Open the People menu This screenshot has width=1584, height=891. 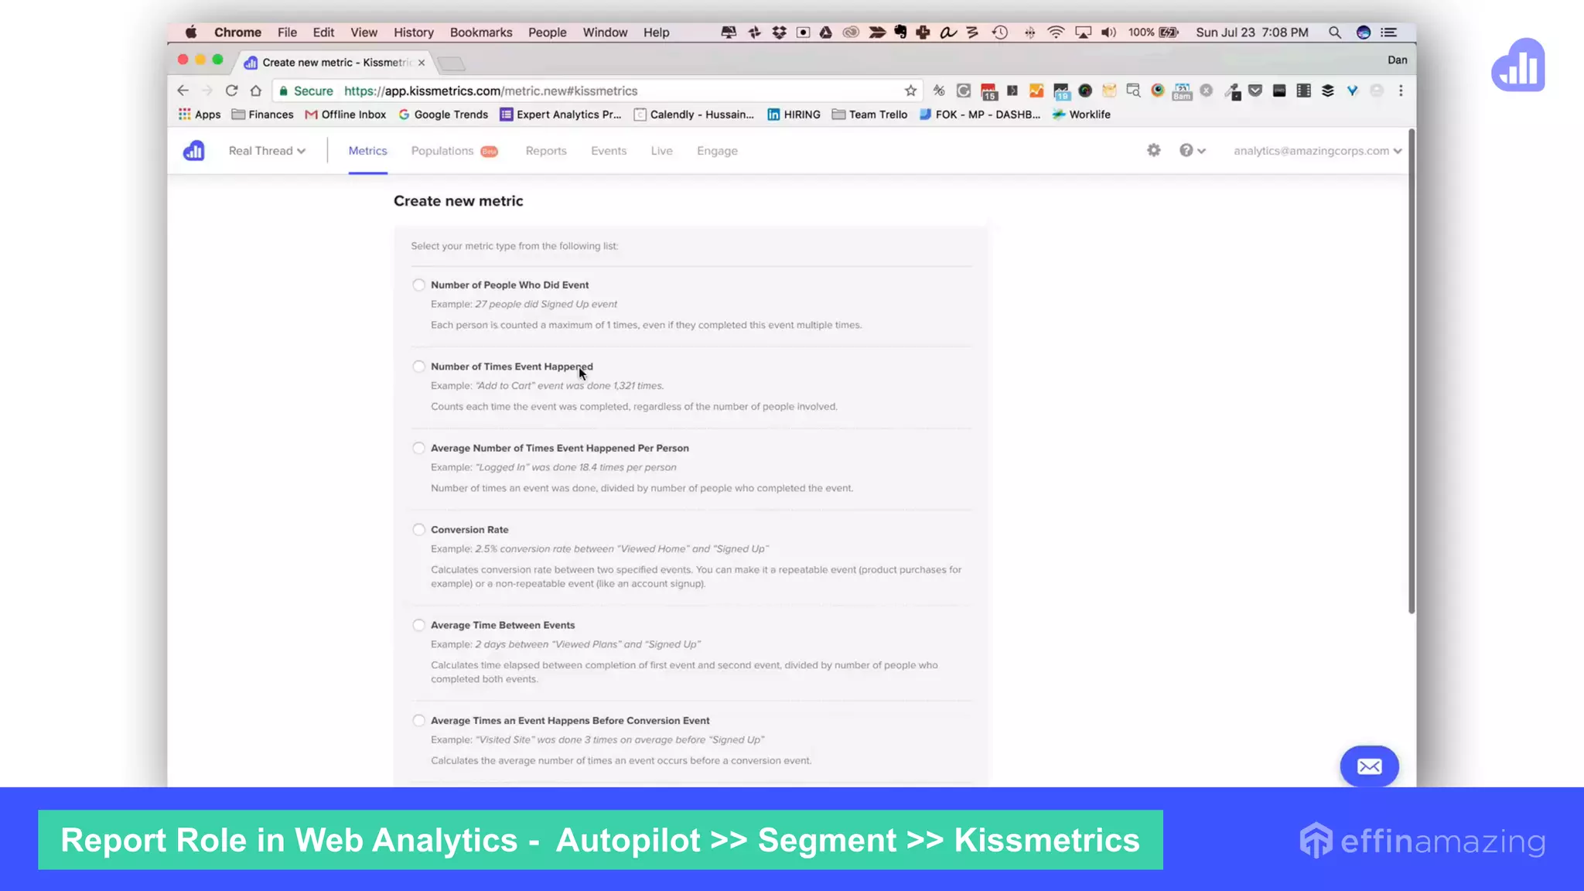548,32
